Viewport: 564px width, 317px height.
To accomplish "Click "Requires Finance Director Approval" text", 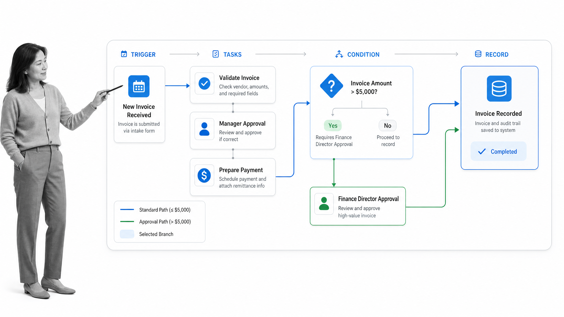I will 334,141.
